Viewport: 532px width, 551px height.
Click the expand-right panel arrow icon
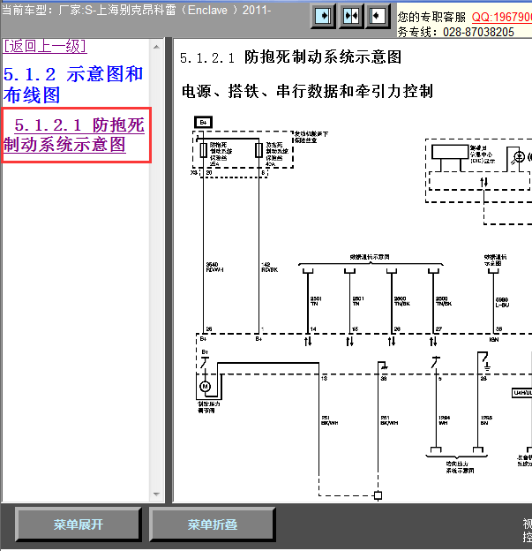click(x=323, y=16)
